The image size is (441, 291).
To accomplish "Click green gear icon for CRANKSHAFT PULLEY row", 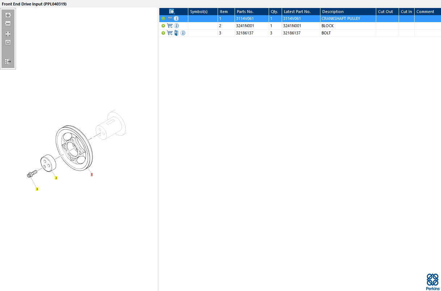I will tap(163, 18).
